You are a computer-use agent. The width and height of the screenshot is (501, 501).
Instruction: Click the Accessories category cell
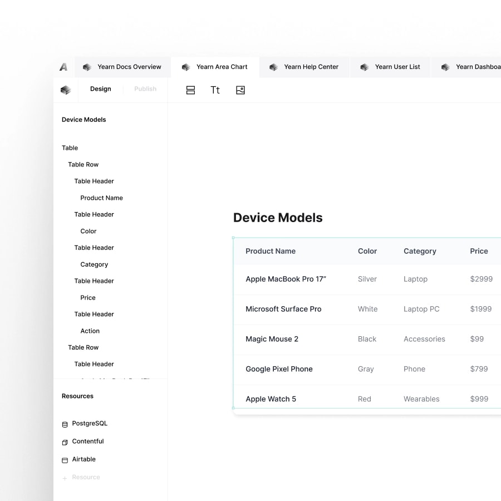pyautogui.click(x=424, y=339)
